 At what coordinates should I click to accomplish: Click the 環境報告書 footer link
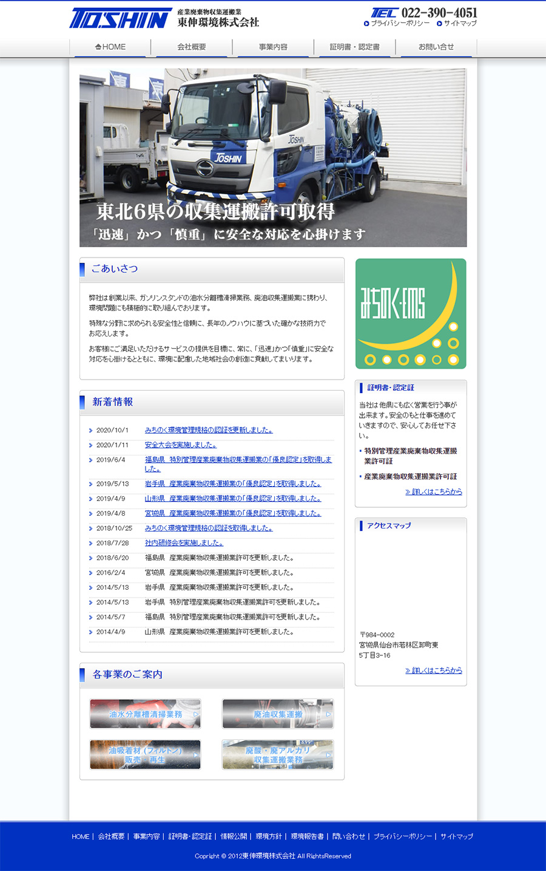[x=307, y=836]
